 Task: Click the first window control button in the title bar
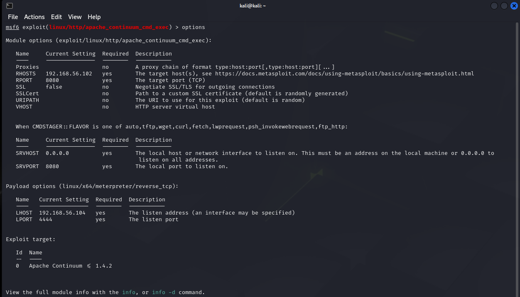494,6
